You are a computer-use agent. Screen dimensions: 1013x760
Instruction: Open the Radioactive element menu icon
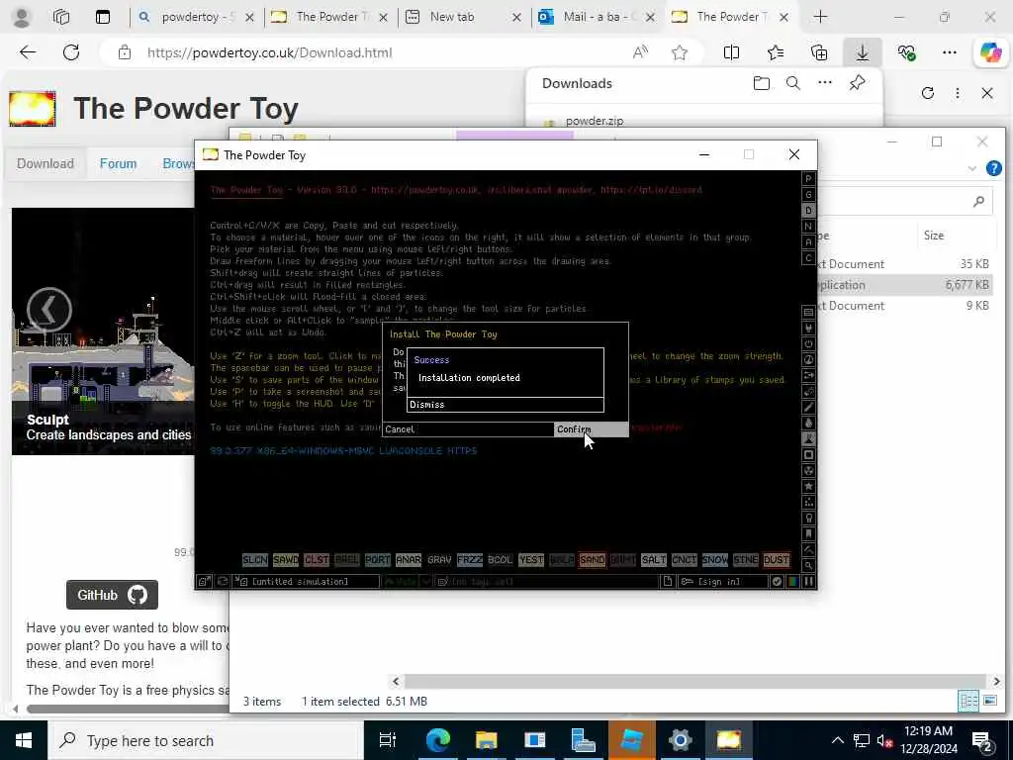click(808, 470)
